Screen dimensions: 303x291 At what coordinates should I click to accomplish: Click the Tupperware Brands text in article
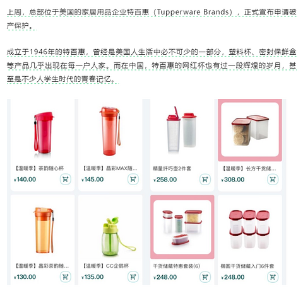click(x=193, y=12)
